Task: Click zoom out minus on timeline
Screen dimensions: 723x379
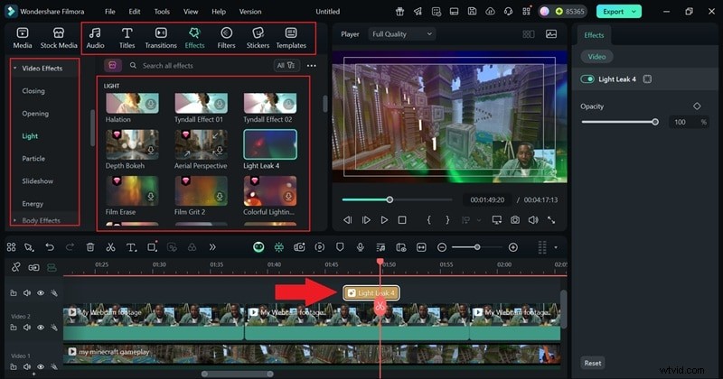Action: [442, 247]
